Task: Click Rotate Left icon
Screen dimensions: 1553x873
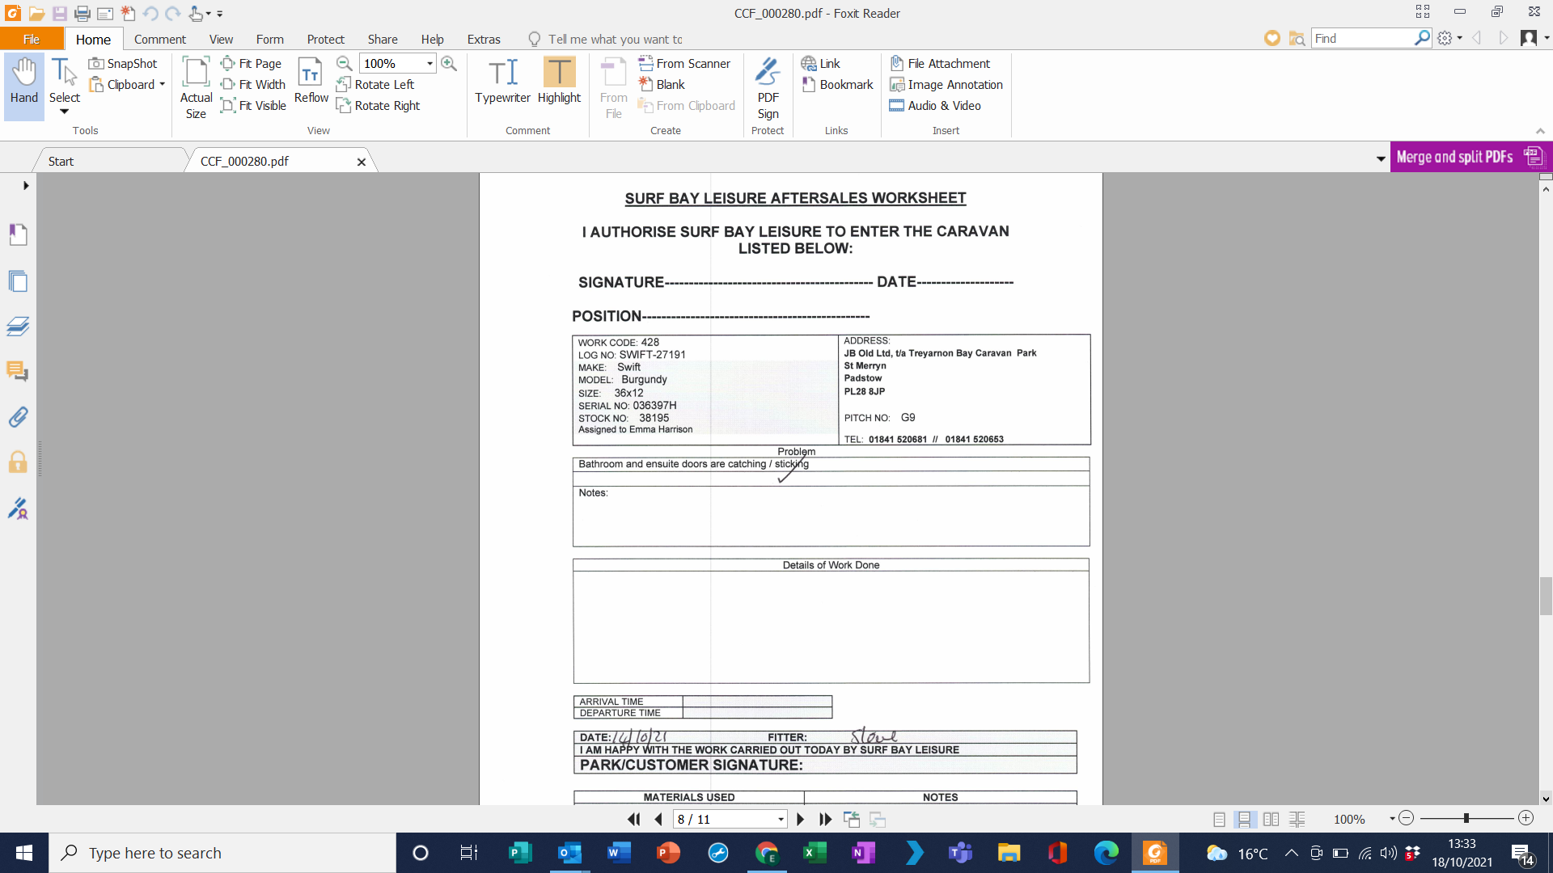Action: point(344,85)
